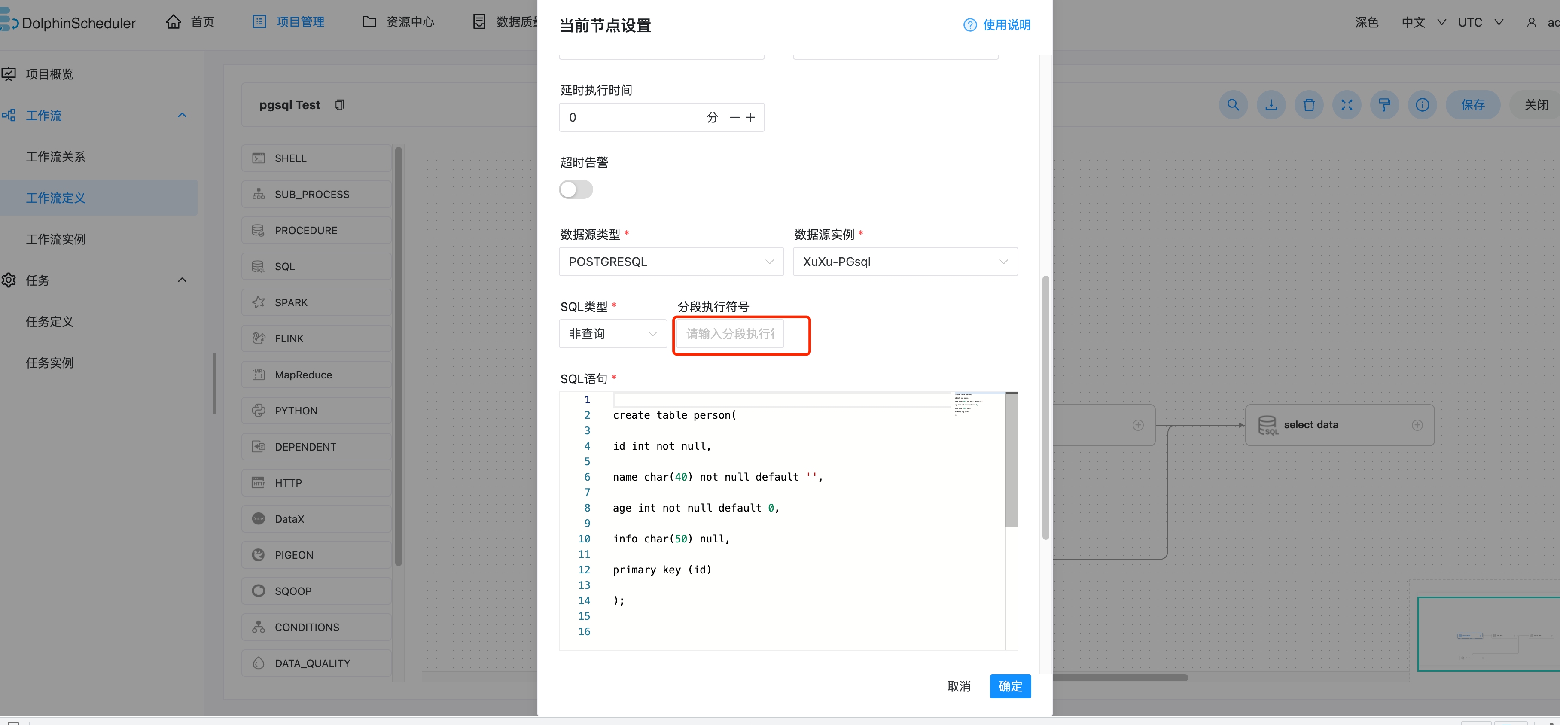
Task: Select 工作流实例 in the sidebar
Action: point(56,239)
